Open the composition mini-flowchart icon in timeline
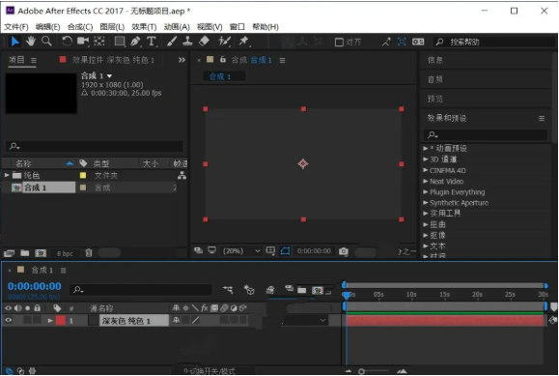559x376 pixels. point(228,290)
